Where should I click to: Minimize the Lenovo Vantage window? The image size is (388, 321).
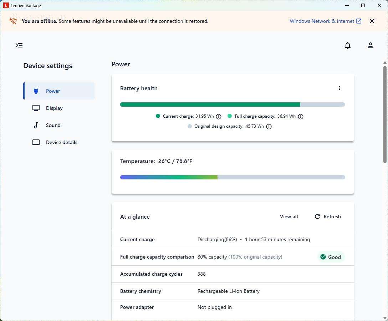click(347, 5)
